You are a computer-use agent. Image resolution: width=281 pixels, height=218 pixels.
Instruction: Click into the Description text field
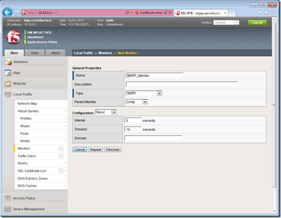pos(181,84)
